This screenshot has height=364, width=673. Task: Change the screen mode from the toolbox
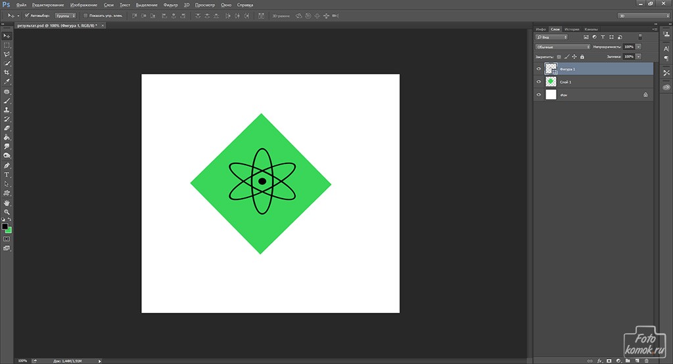[x=7, y=249]
